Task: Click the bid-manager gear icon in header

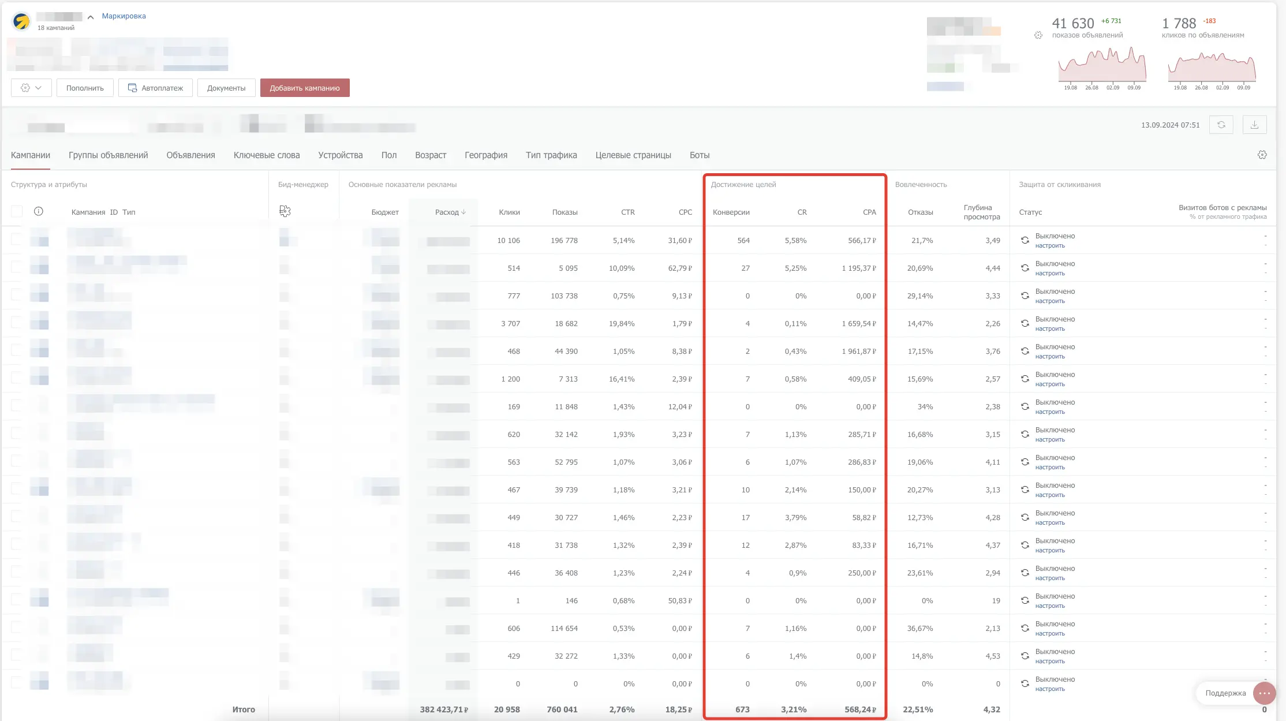Action: [285, 211]
